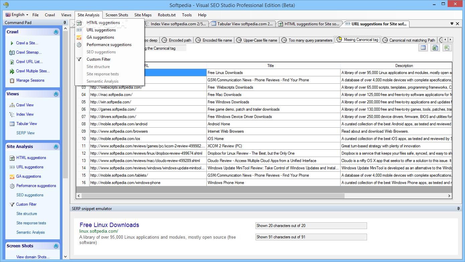Open the Site Maps menu

pyautogui.click(x=143, y=15)
